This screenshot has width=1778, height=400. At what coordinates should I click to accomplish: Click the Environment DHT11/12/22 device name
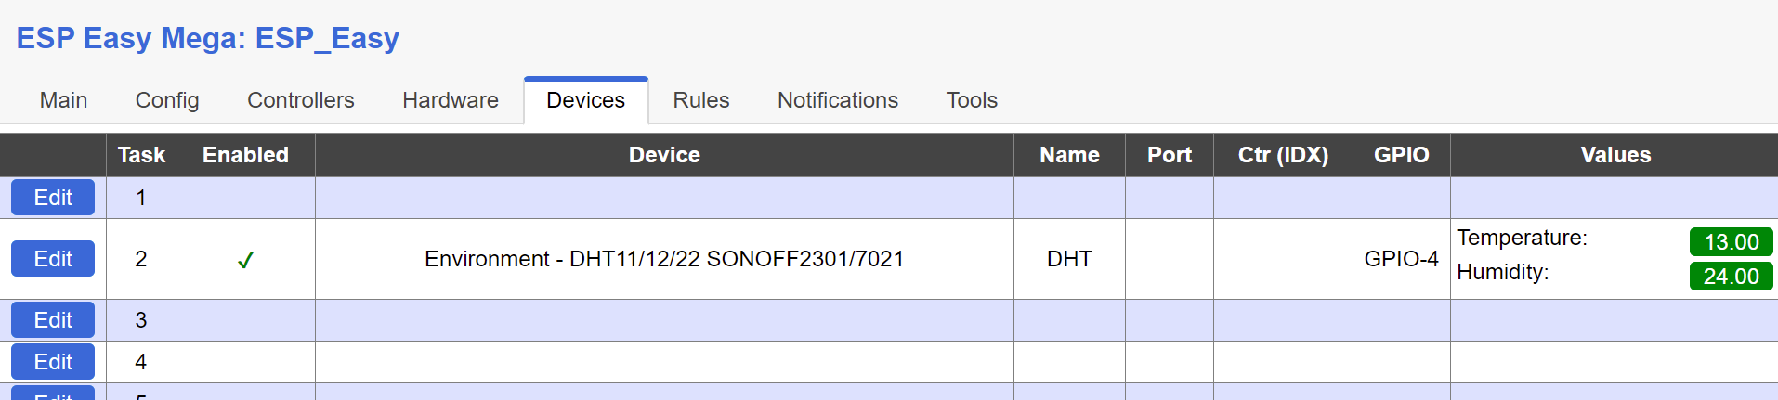pos(663,259)
